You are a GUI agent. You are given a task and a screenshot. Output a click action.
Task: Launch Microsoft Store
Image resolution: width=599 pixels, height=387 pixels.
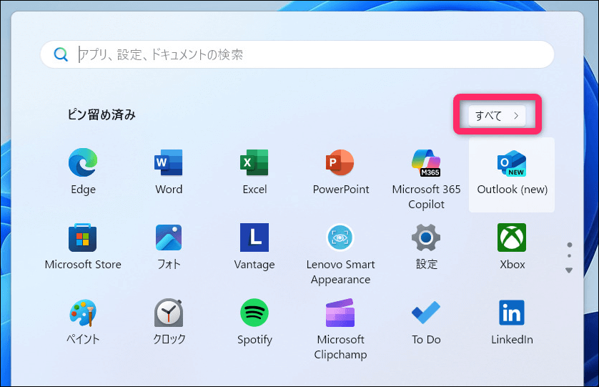[83, 238]
